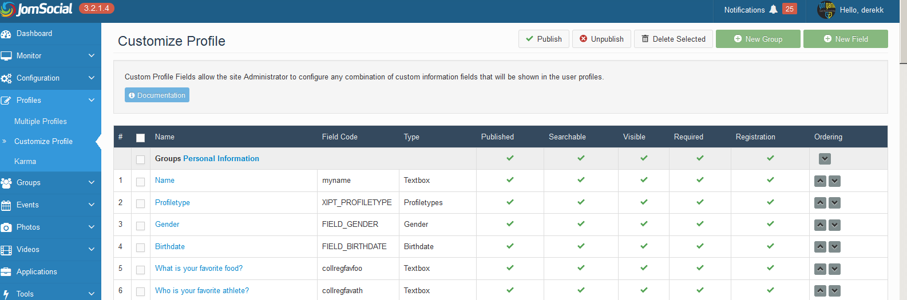The width and height of the screenshot is (907, 300).
Task: Open Multiple Profiles submenu item
Action: 41,121
